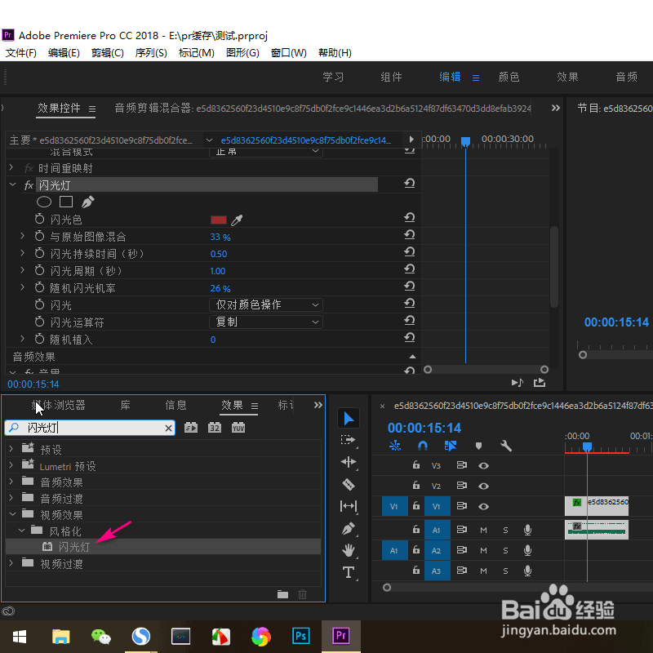Viewport: 653px width, 653px height.
Task: Select the Ripple Edit tool
Action: point(349,462)
